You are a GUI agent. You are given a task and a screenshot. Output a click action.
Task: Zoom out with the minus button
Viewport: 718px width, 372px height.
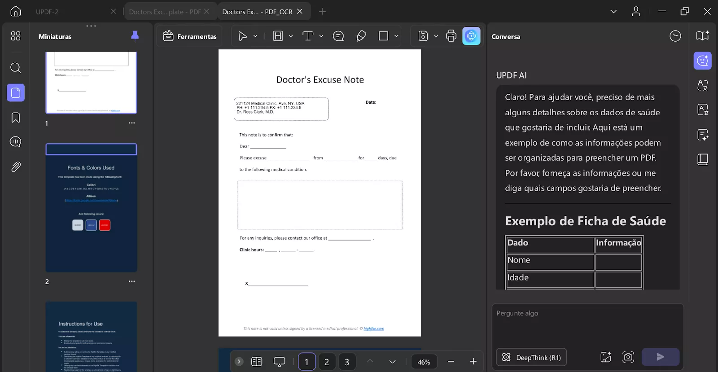451,361
